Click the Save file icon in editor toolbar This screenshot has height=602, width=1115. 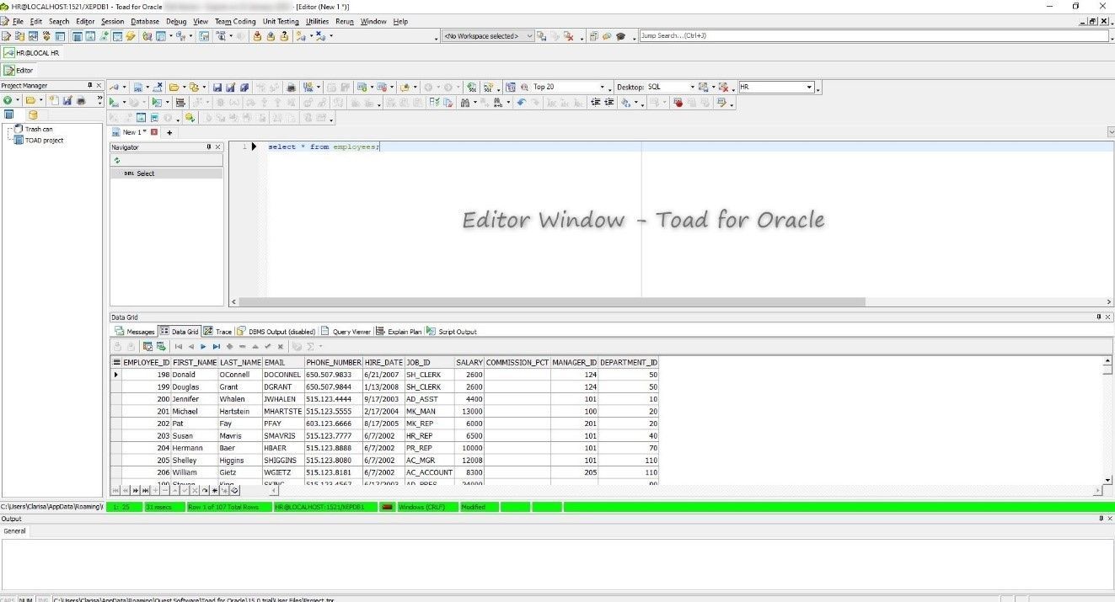tap(217, 87)
